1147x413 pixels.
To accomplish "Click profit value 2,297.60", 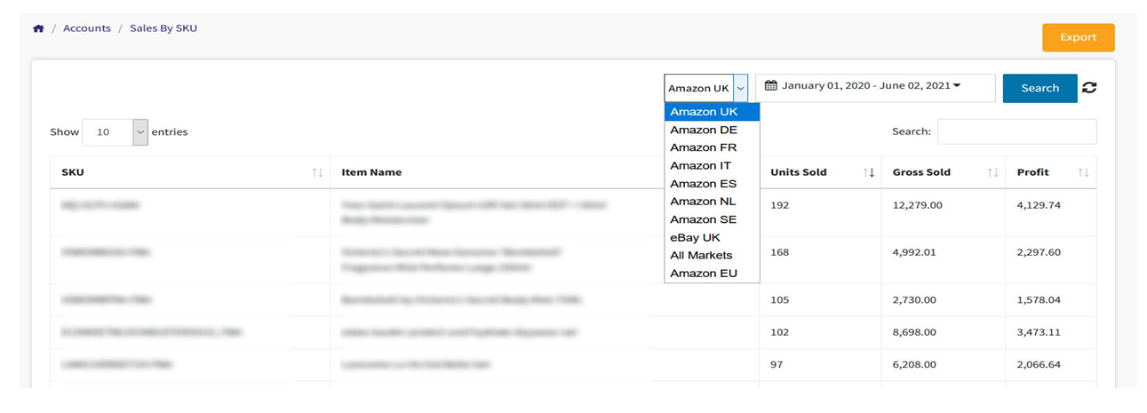I will [x=1039, y=252].
